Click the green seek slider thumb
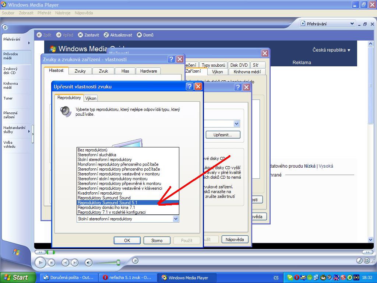377x283 pixels. point(50,252)
